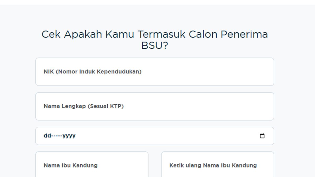This screenshot has height=177, width=315.
Task: Click the 'NIK' placeholder label text
Action: tap(49, 72)
